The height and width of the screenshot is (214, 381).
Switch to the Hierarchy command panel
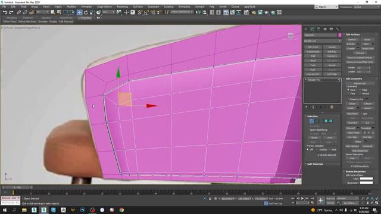coord(318,29)
